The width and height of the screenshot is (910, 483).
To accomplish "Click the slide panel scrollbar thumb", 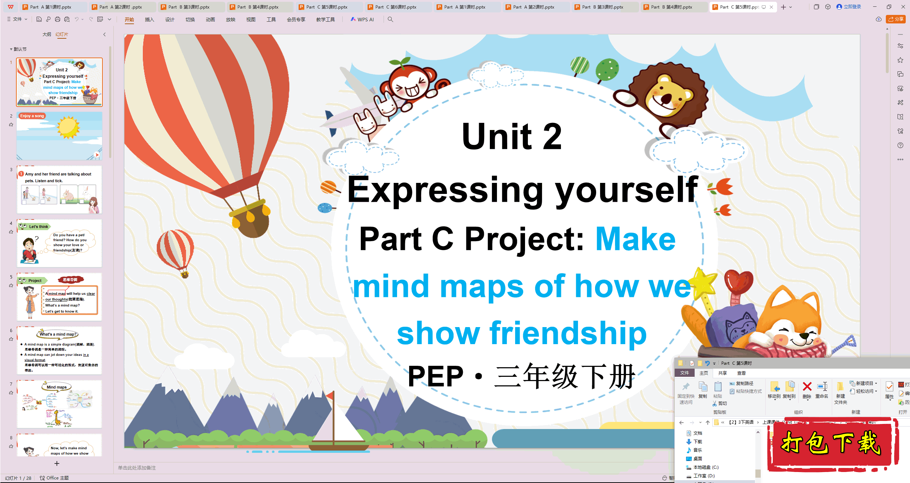I will point(110,102).
